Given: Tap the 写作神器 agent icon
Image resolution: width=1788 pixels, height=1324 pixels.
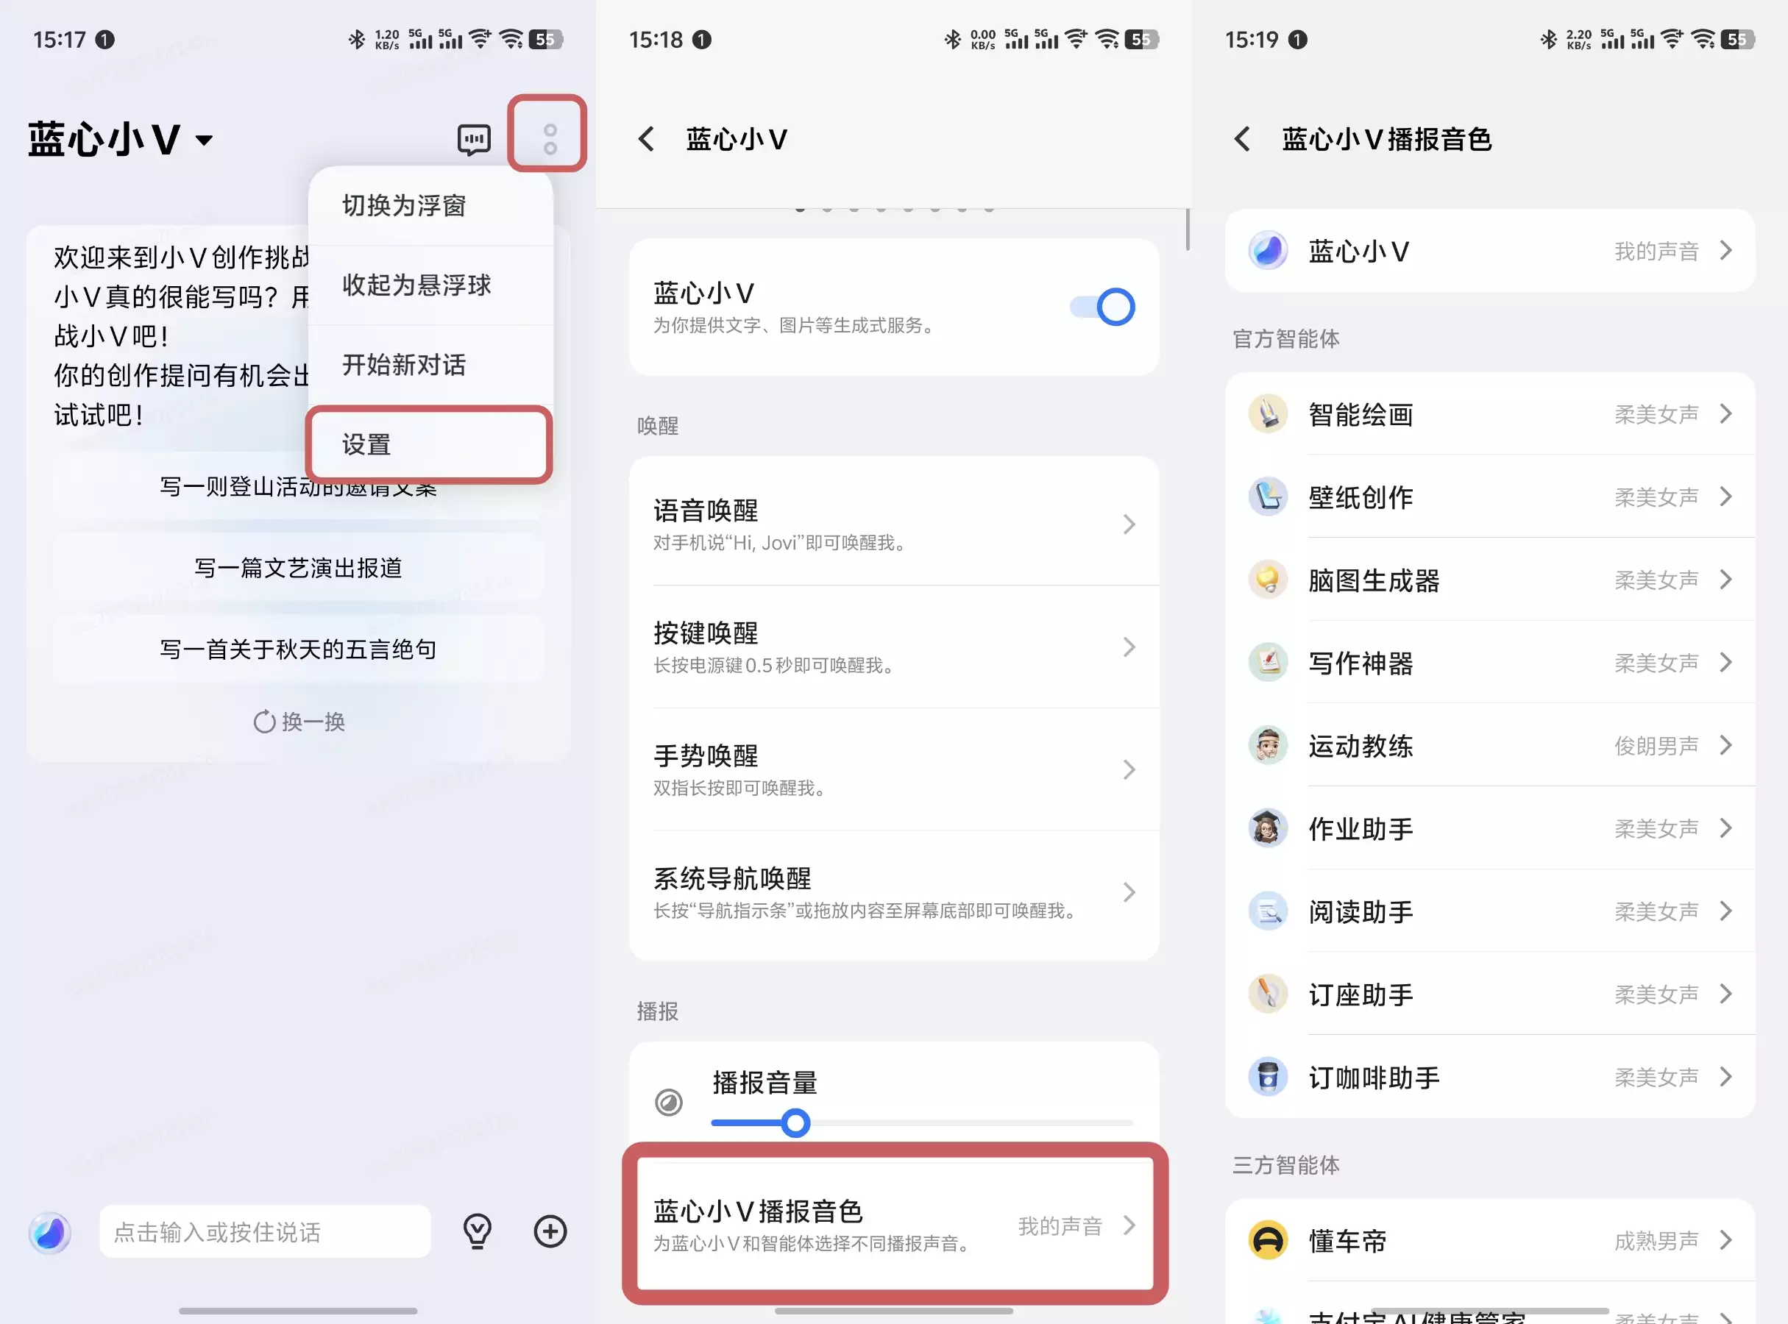Looking at the screenshot, I should (1268, 663).
